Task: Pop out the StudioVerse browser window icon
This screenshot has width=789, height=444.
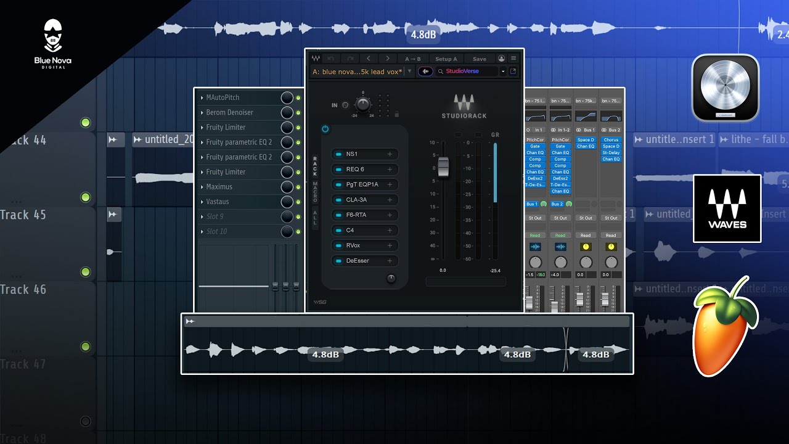Action: click(x=513, y=72)
